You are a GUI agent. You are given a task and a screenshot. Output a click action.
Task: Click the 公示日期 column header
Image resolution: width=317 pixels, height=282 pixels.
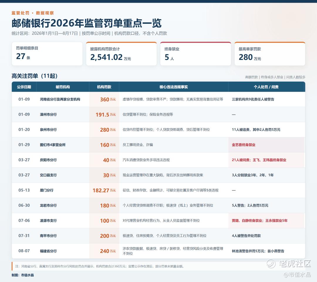(x=24, y=87)
